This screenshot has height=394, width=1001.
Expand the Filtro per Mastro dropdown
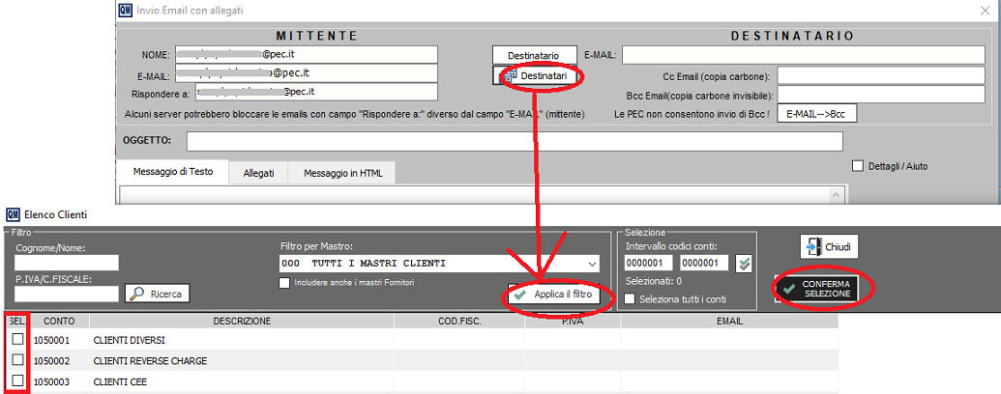592,264
